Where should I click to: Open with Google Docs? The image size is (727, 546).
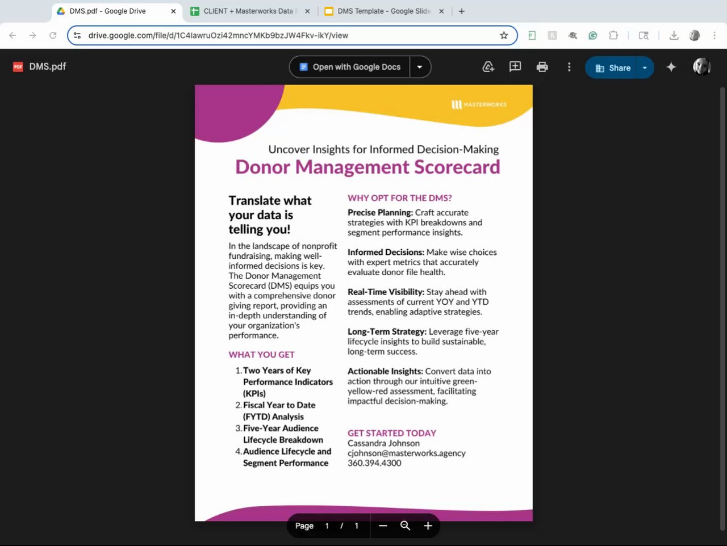pyautogui.click(x=350, y=67)
